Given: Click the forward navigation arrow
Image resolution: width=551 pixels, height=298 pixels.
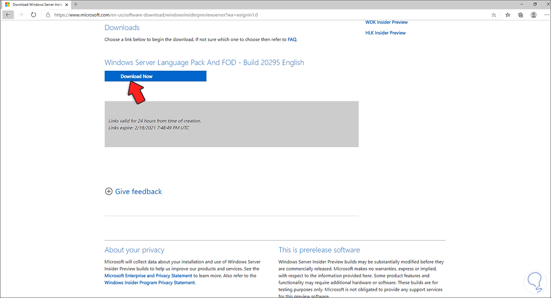Looking at the screenshot, I should click(20, 14).
